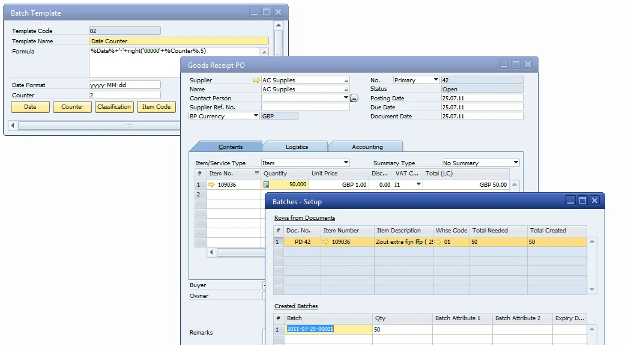Click the warehouse link arrow beside 01
625x346 pixels.
(x=438, y=241)
